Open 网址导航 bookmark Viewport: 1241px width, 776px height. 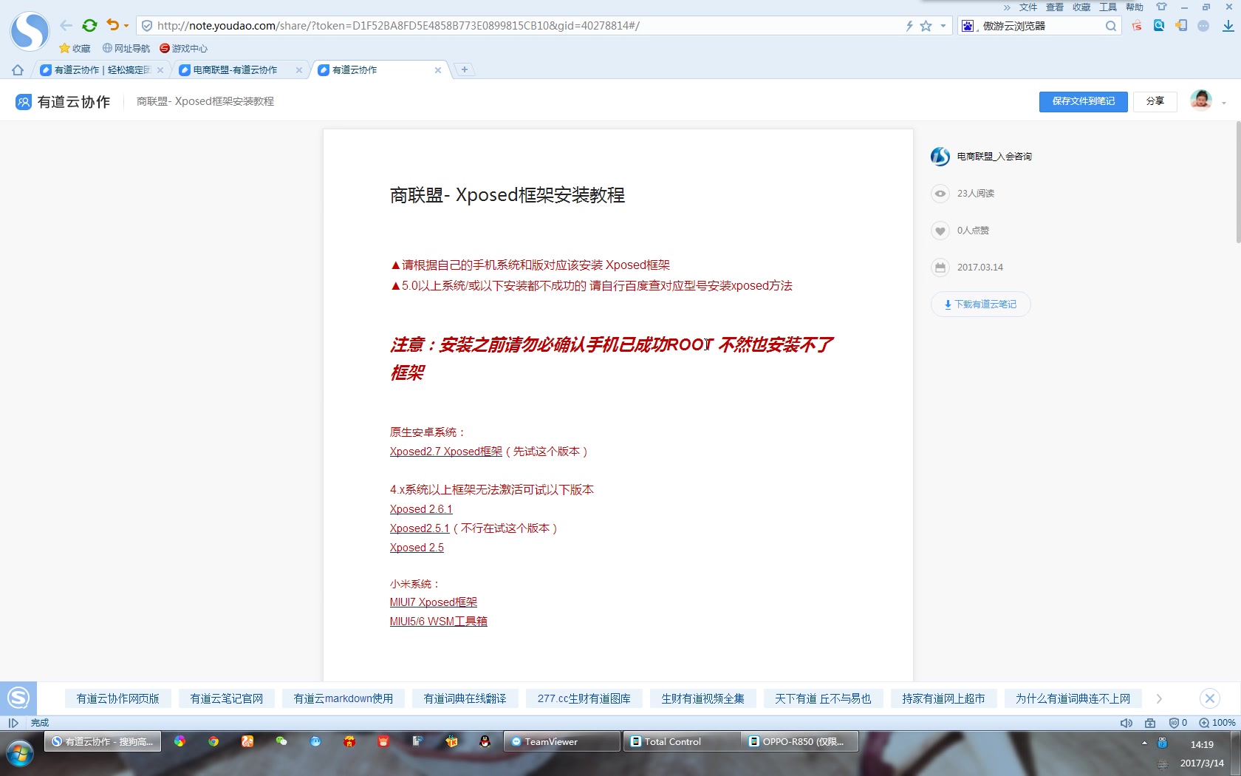point(126,48)
